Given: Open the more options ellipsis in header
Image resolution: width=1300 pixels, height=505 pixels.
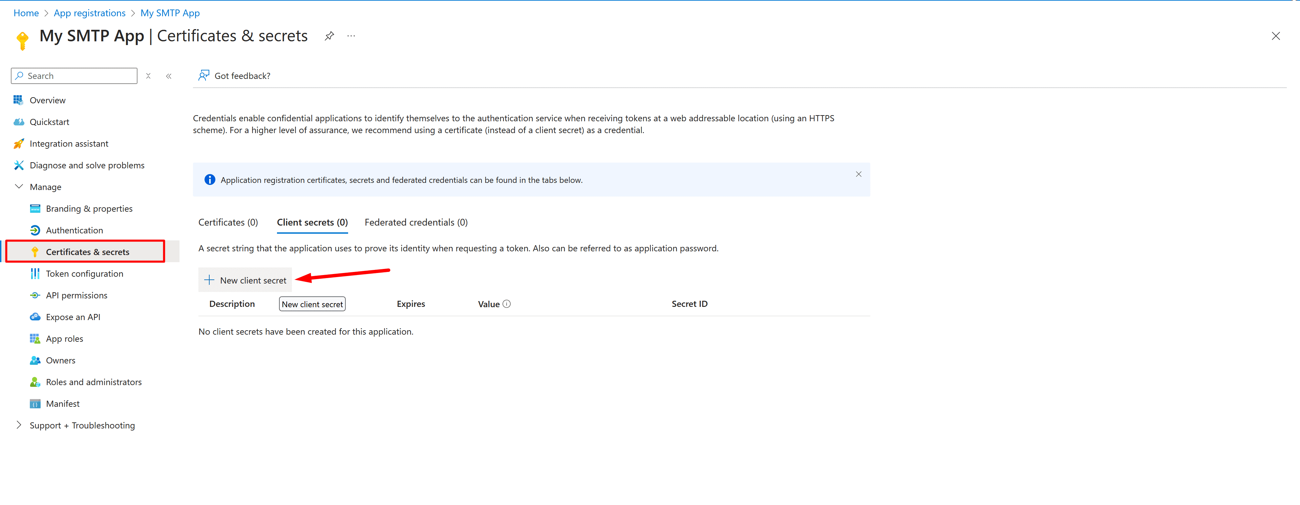Looking at the screenshot, I should pos(351,36).
